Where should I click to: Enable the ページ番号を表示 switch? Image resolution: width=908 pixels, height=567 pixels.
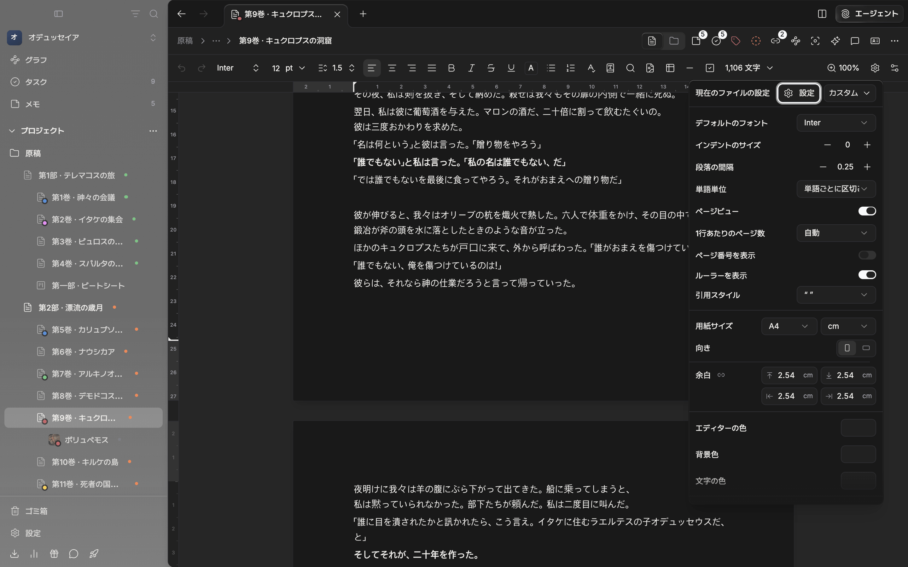click(867, 255)
